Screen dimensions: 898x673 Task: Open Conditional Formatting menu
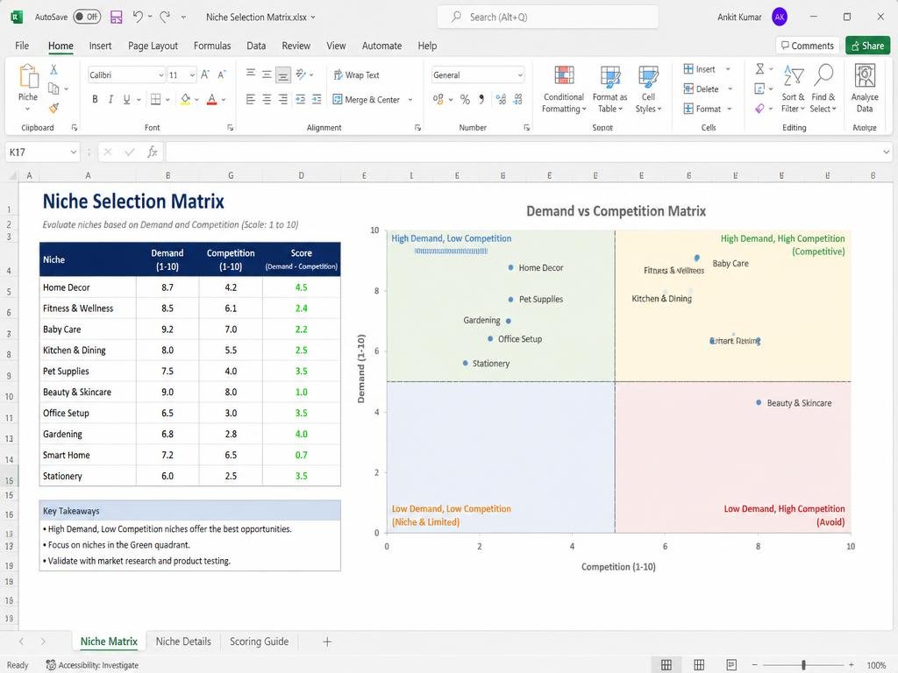[x=564, y=89]
